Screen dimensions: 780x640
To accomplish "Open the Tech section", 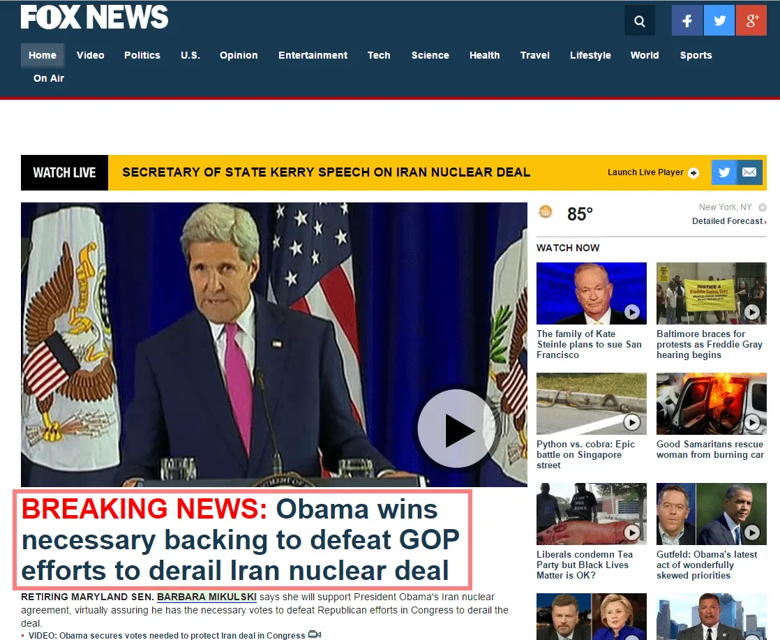I will coord(379,55).
